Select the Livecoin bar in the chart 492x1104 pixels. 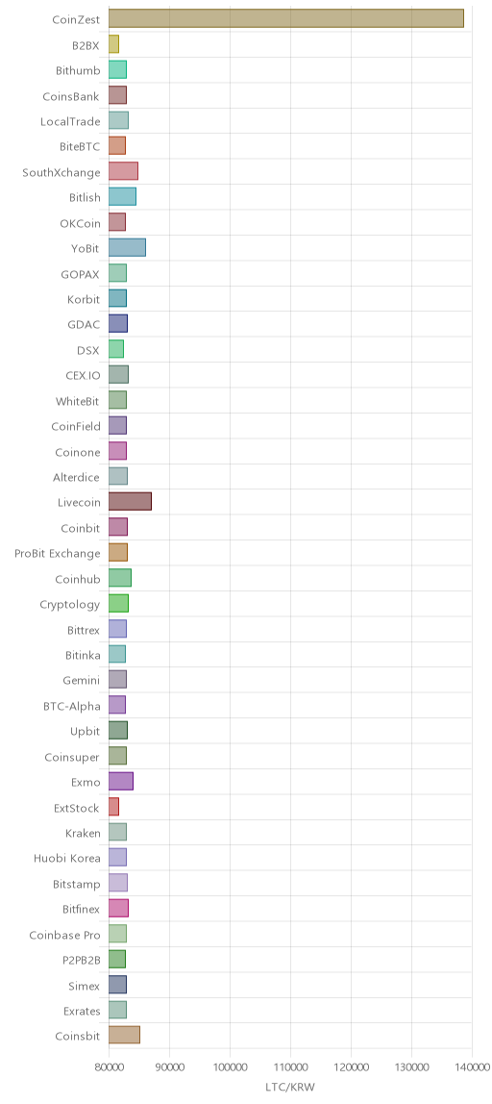(x=130, y=501)
